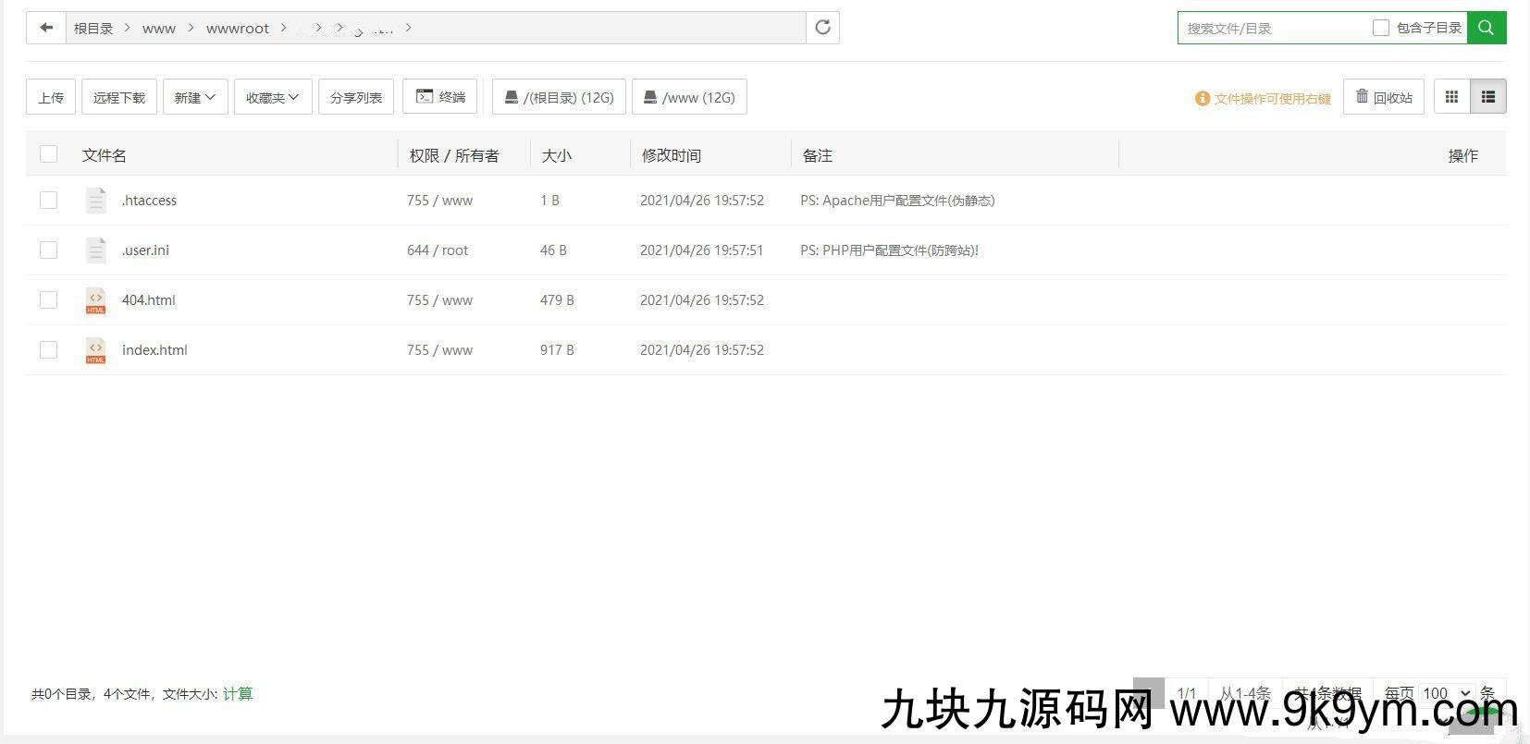
Task: Click the 计算 link to calculate size
Action: coord(238,694)
